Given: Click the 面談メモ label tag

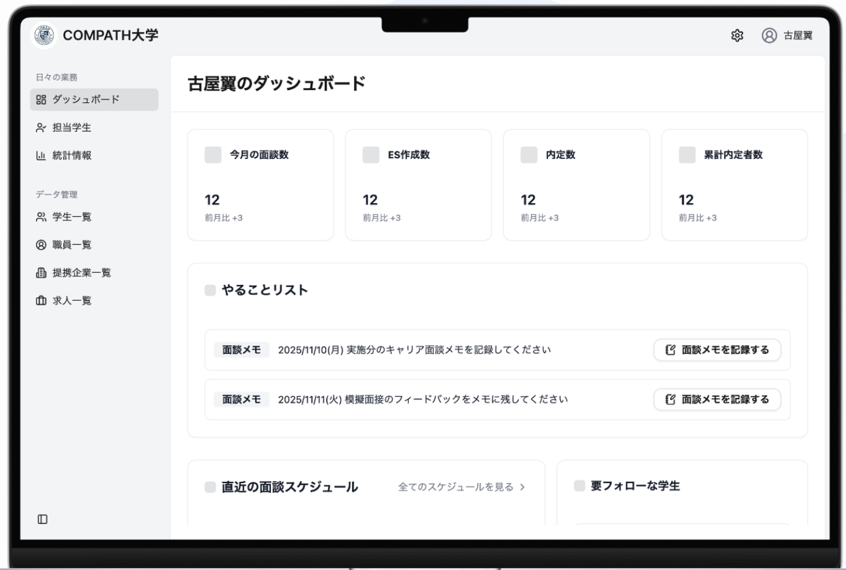Looking at the screenshot, I should click(242, 350).
